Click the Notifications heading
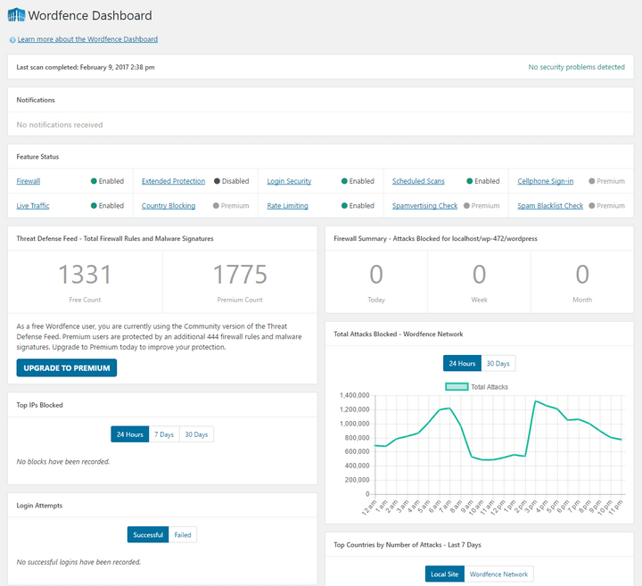 pos(36,100)
